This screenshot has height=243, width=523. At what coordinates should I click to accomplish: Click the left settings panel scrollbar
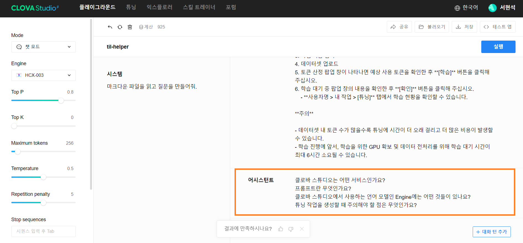[91, 104]
